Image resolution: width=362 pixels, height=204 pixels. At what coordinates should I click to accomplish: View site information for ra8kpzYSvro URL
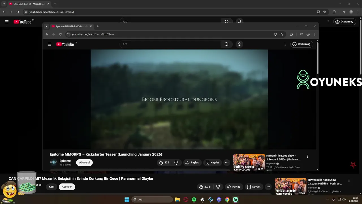coord(68,34)
